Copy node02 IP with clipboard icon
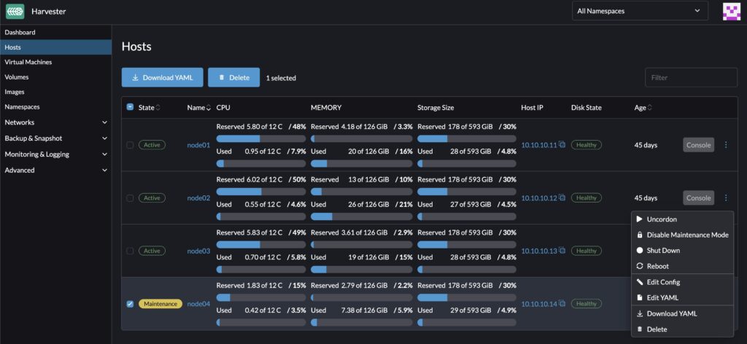The height and width of the screenshot is (344, 747). click(x=562, y=198)
